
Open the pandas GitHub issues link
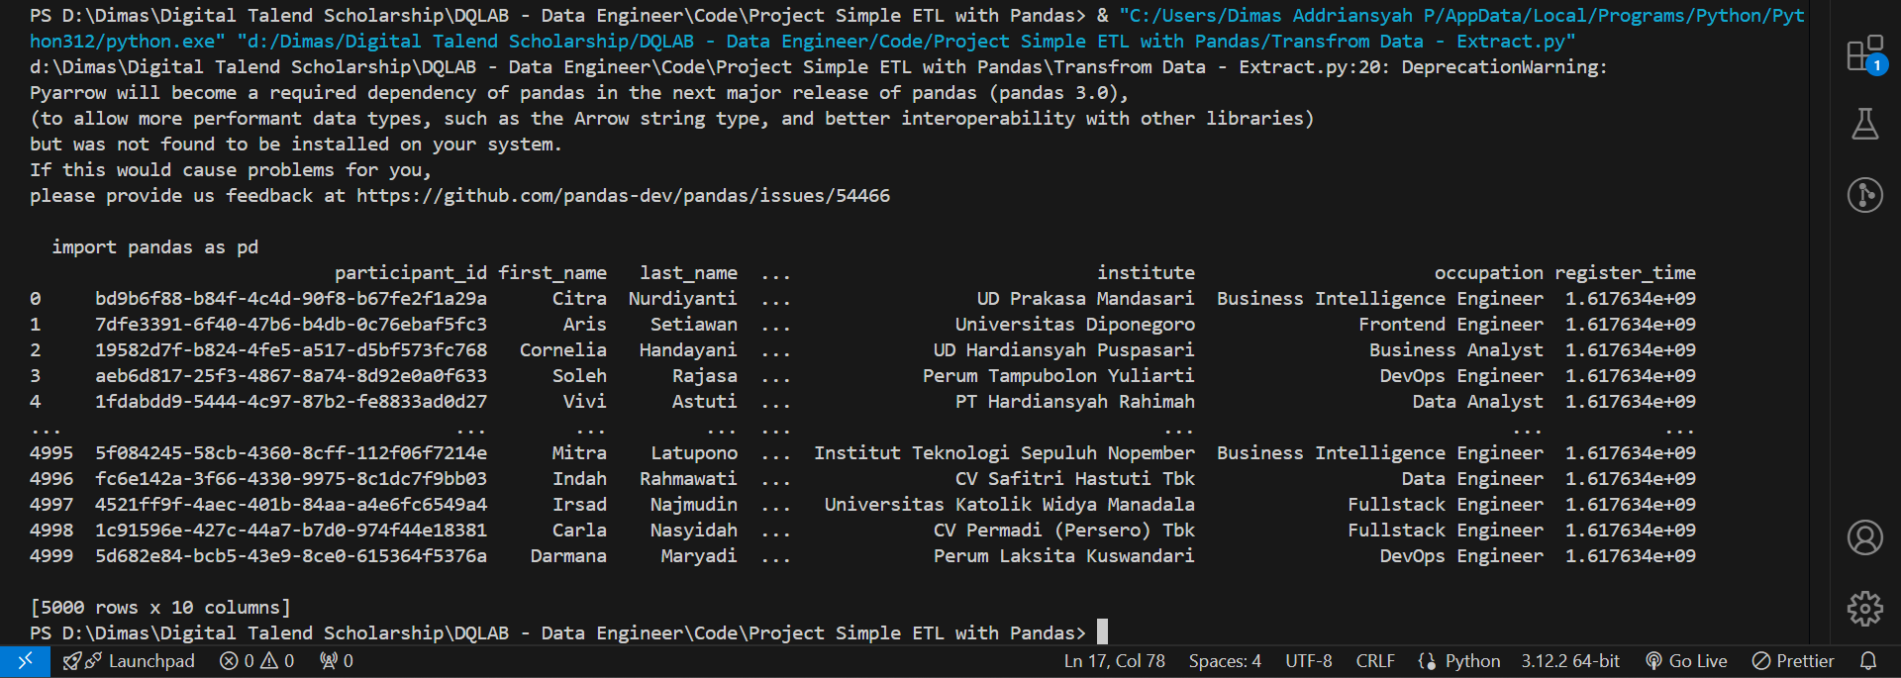pyautogui.click(x=623, y=196)
